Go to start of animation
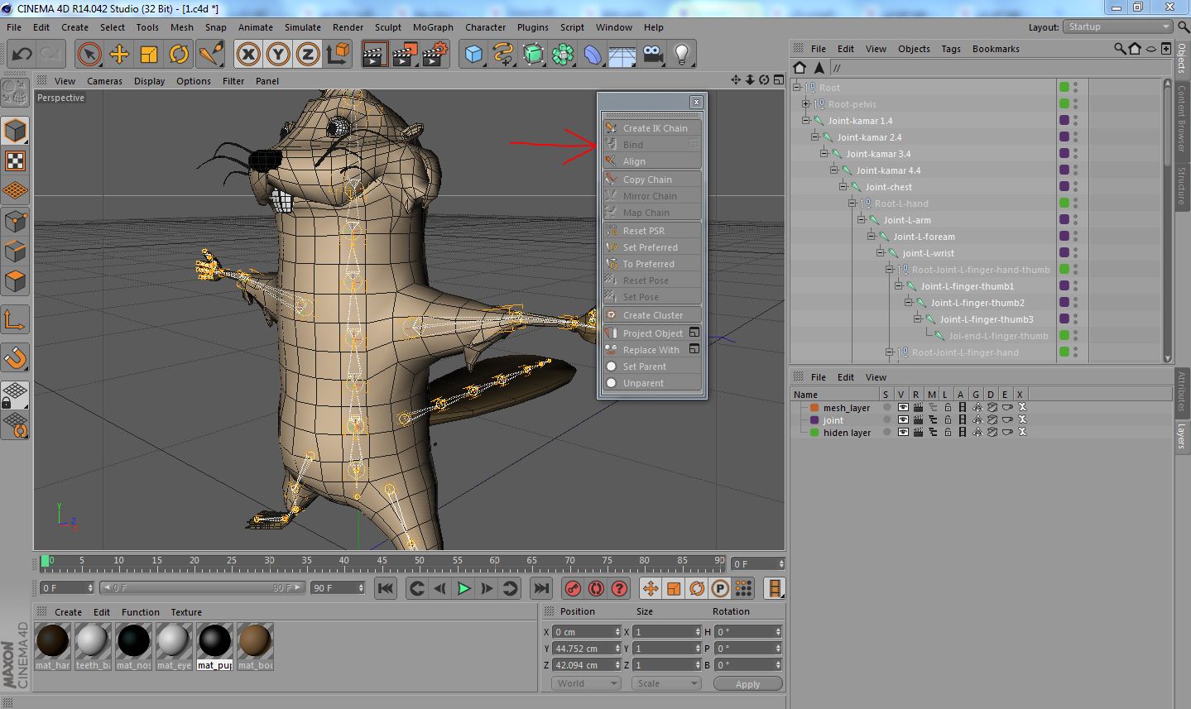The image size is (1191, 709). point(386,588)
